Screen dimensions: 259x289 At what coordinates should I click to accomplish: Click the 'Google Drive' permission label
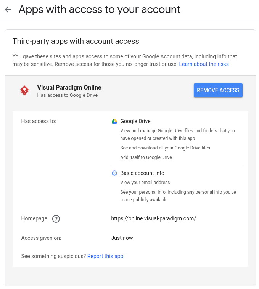[135, 121]
